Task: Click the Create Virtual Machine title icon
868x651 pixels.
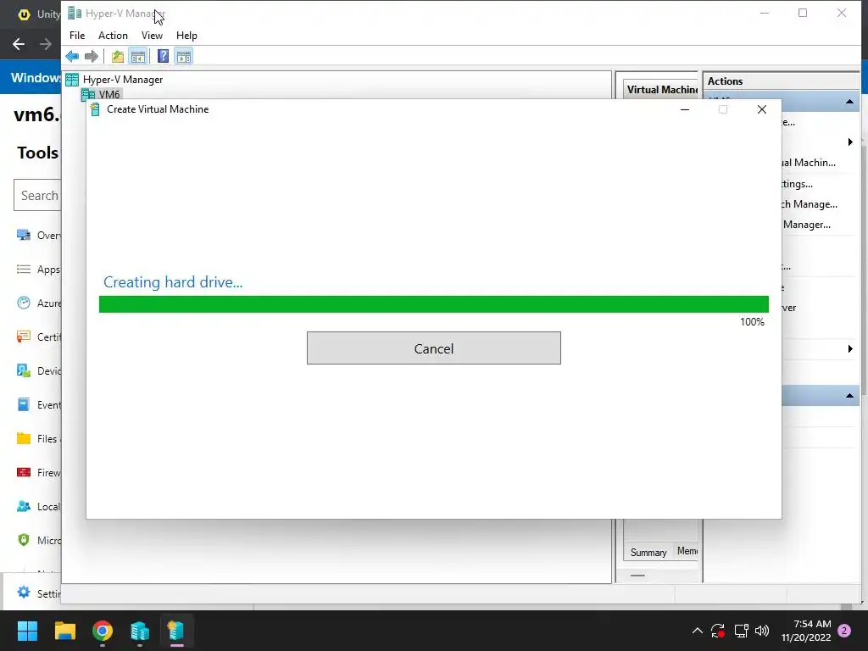Action: [x=95, y=109]
